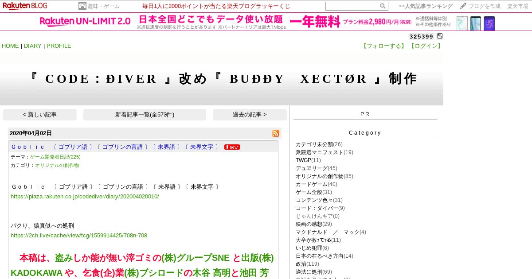Select sidebar category オリジナルの創作物(85)
532x279 pixels.
point(325,176)
